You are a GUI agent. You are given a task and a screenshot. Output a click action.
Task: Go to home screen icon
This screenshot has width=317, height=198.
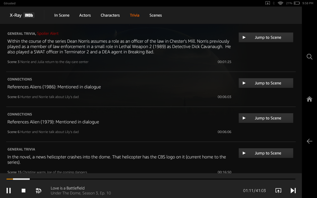coord(309,99)
